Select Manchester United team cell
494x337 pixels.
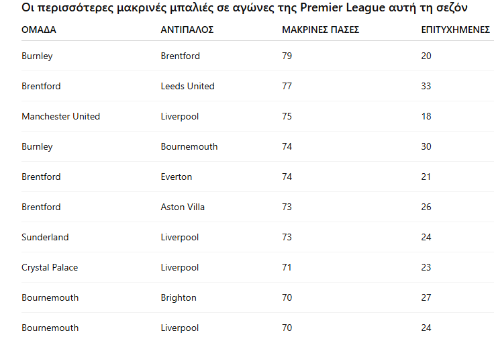tap(60, 116)
